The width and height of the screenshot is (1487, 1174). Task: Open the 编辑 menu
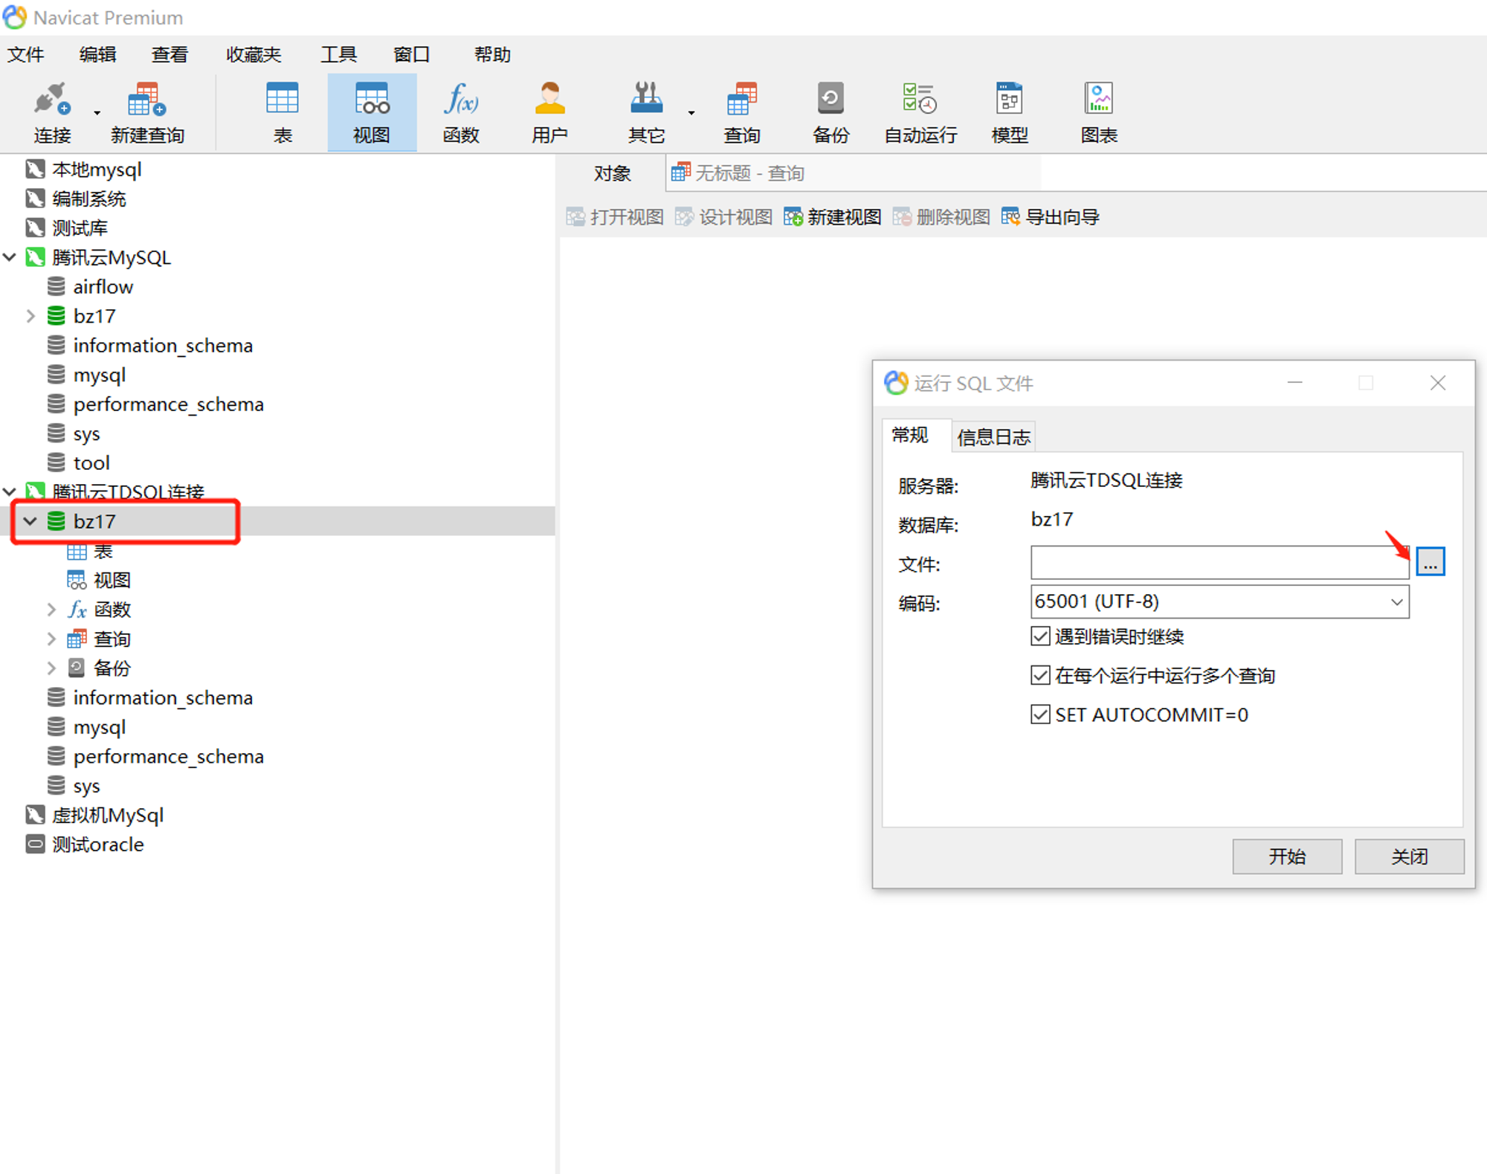pyautogui.click(x=97, y=54)
